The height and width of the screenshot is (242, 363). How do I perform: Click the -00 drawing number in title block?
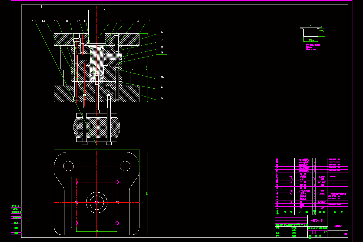tap(344, 234)
